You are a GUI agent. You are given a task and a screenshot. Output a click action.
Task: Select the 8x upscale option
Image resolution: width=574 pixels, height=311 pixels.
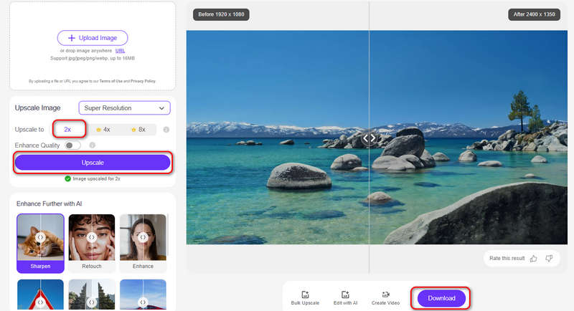pyautogui.click(x=138, y=130)
